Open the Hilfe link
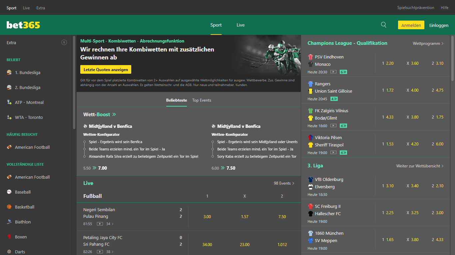Image resolution: width=455 pixels, height=255 pixels. pos(444,8)
